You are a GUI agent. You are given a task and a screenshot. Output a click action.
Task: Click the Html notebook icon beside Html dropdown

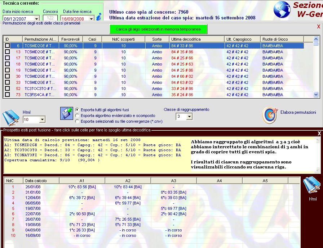(11, 118)
